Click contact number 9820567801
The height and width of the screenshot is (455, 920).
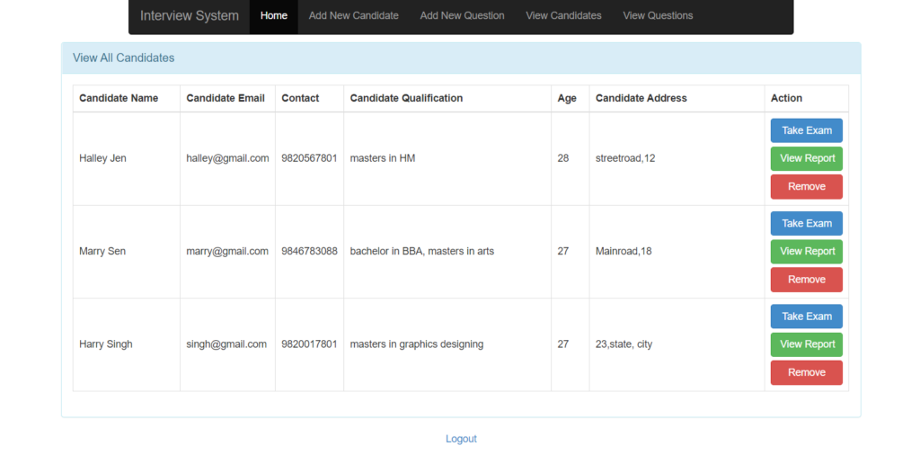pyautogui.click(x=309, y=158)
